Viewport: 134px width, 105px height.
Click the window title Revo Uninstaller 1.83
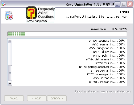[x=90, y=4]
